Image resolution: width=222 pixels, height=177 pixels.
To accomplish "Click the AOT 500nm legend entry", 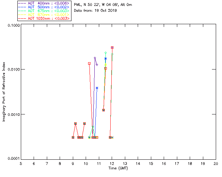I will pos(44,7).
